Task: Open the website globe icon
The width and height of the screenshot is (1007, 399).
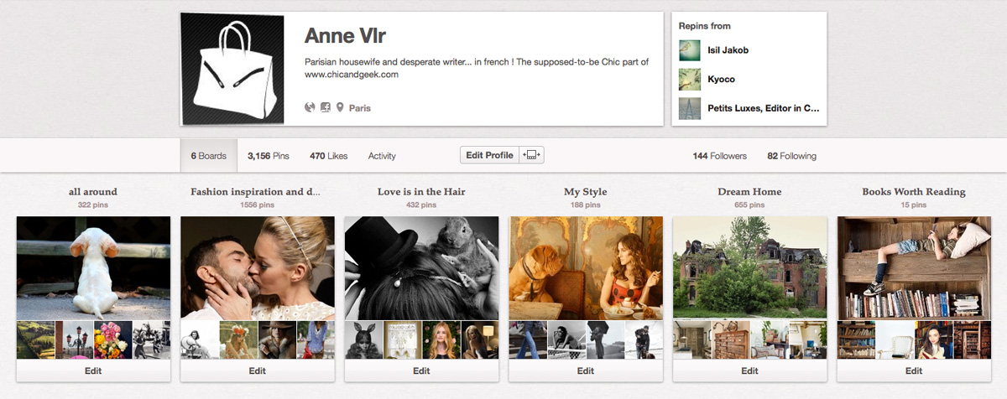Action: [310, 107]
